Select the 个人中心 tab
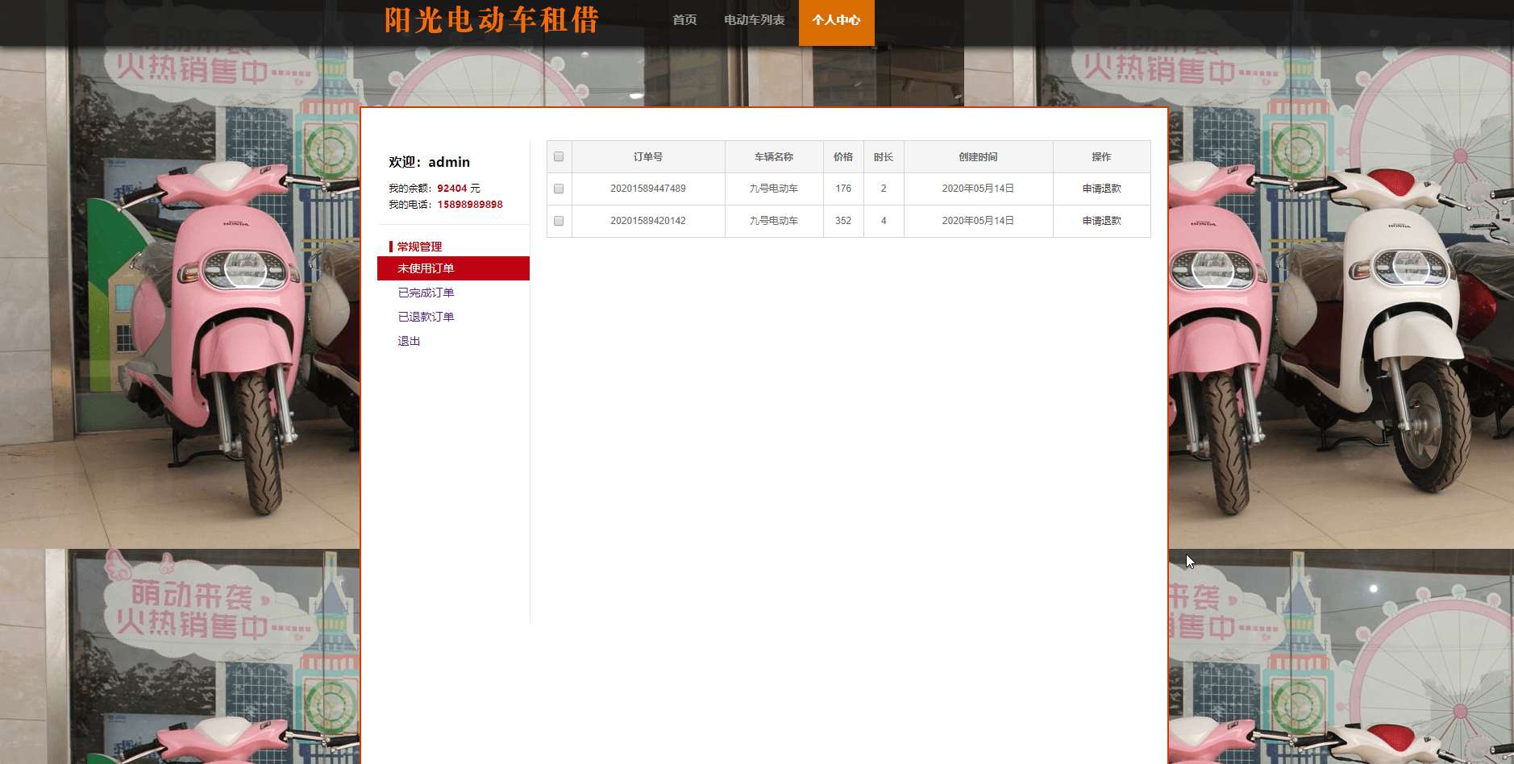The height and width of the screenshot is (764, 1514). pyautogui.click(x=836, y=20)
